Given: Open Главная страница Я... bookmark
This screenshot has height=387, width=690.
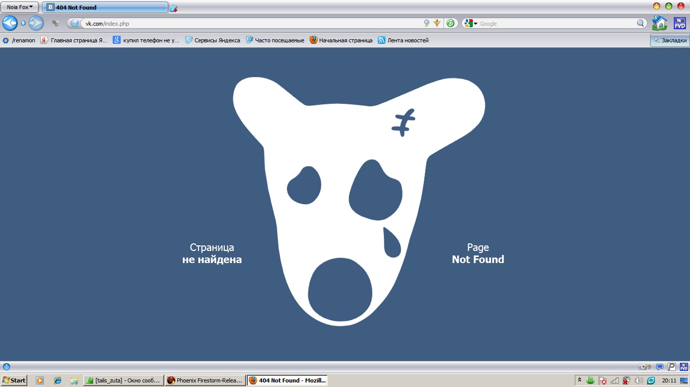Looking at the screenshot, I should (x=74, y=40).
